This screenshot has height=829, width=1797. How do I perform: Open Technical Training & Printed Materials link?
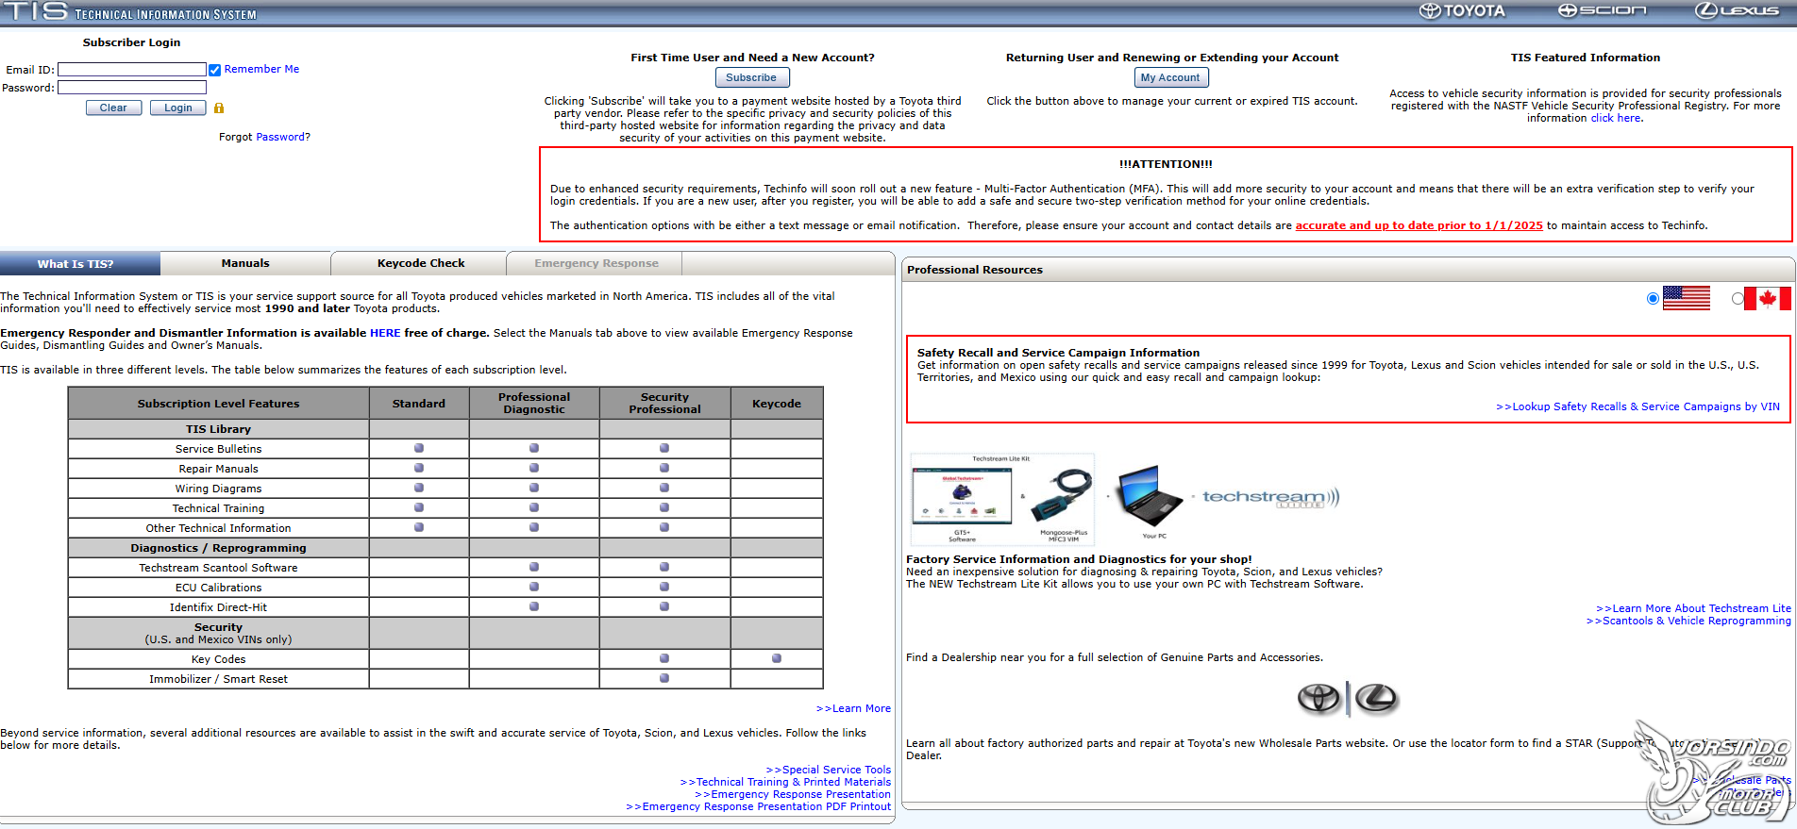pyautogui.click(x=785, y=783)
